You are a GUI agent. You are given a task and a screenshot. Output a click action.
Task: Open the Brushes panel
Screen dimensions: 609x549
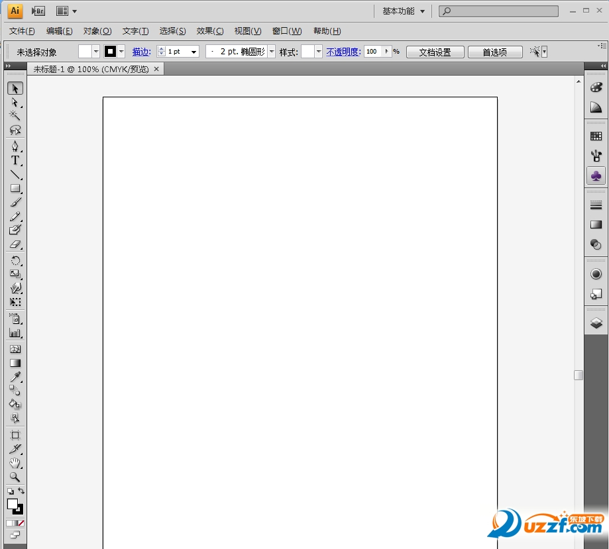click(x=596, y=156)
